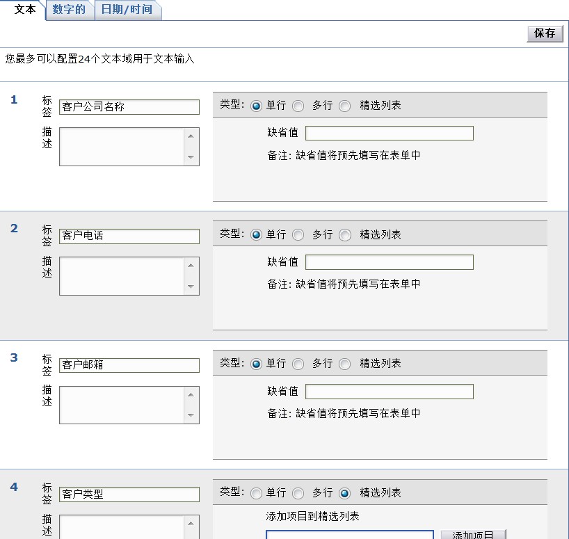The width and height of the screenshot is (569, 539).
Task: Select 单行 type for 客户类型 field
Action: 256,492
